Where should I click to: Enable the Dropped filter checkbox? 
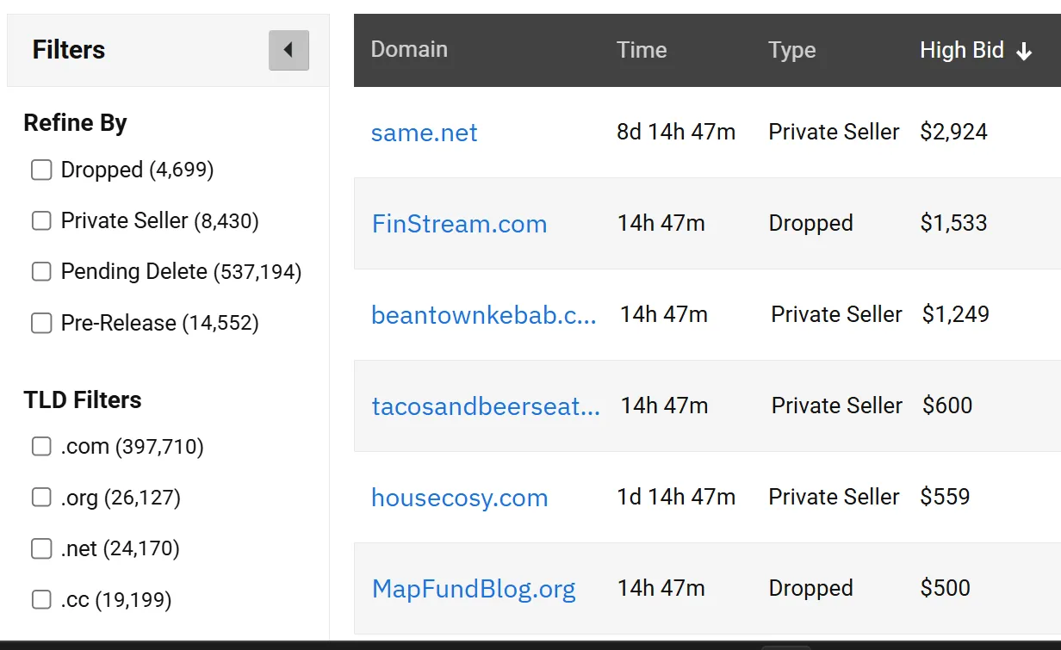[x=41, y=170]
